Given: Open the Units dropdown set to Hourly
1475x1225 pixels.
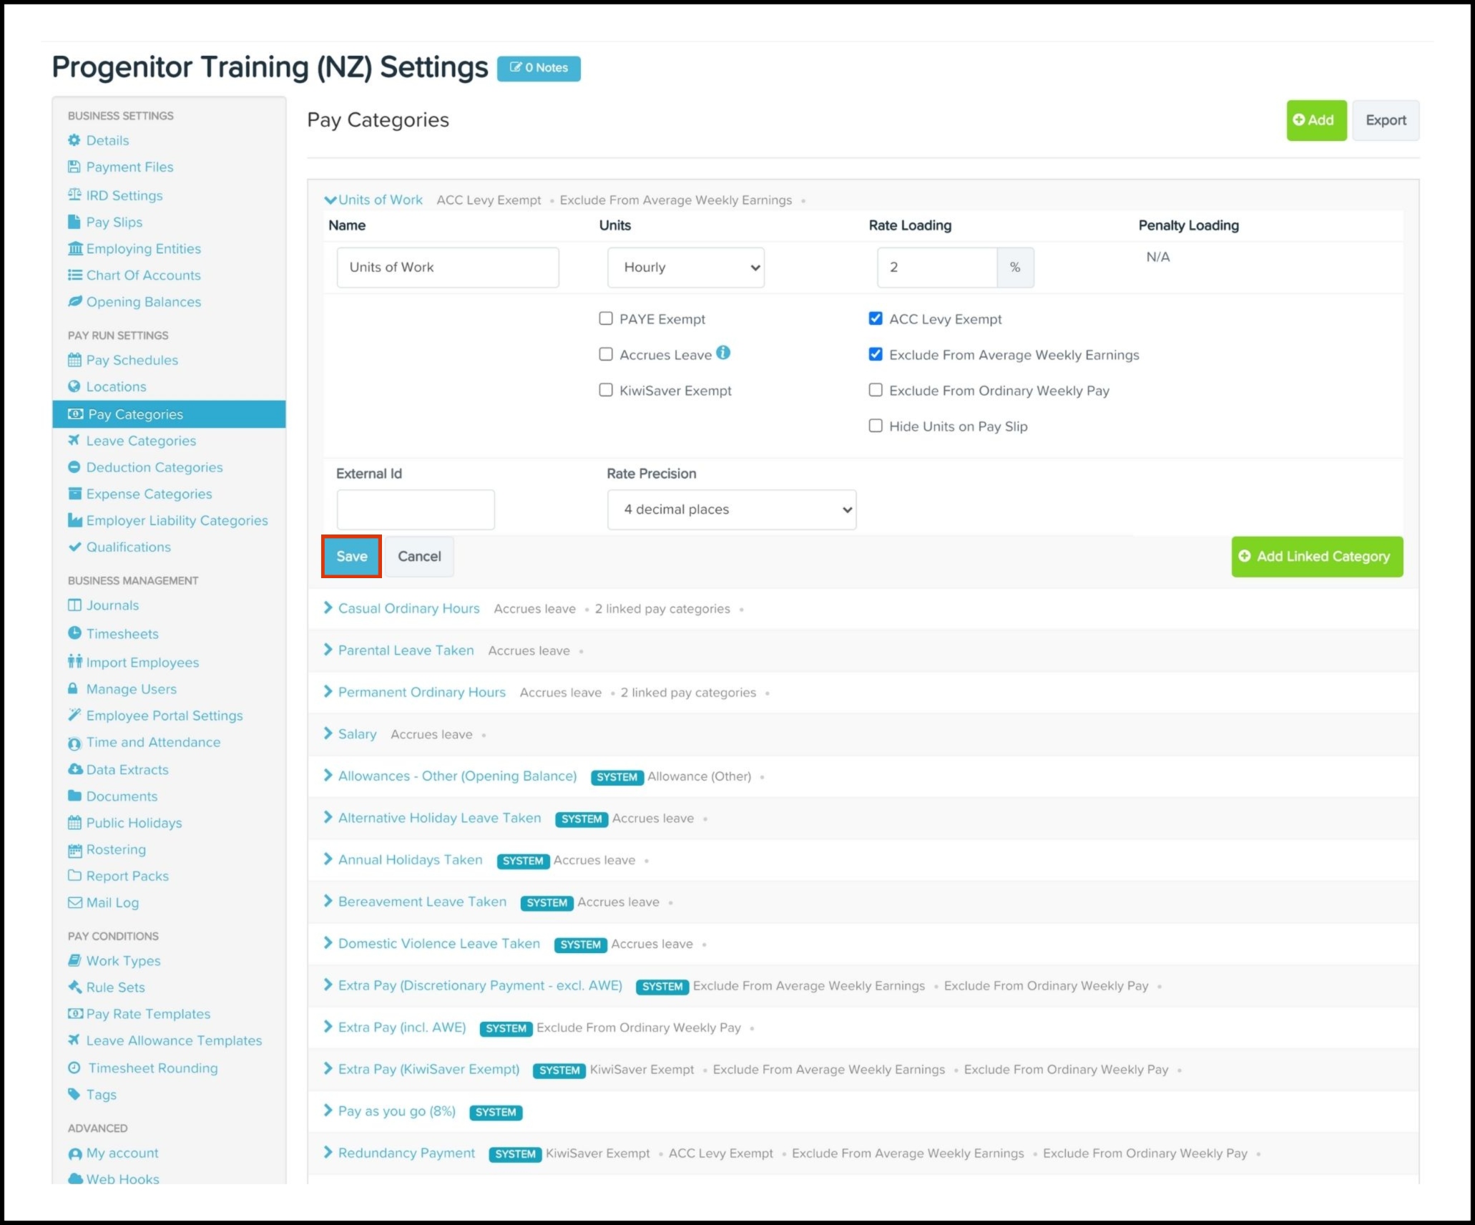Looking at the screenshot, I should click(x=685, y=268).
